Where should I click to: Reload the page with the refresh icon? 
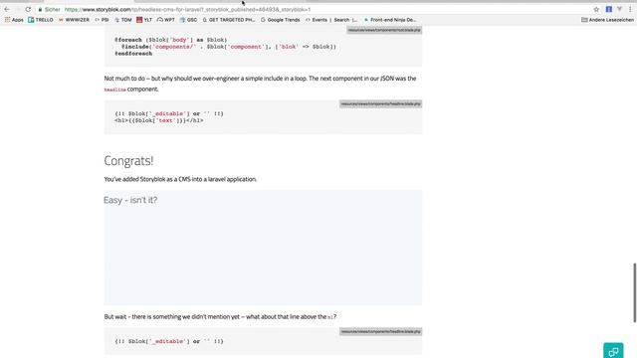tap(28, 9)
